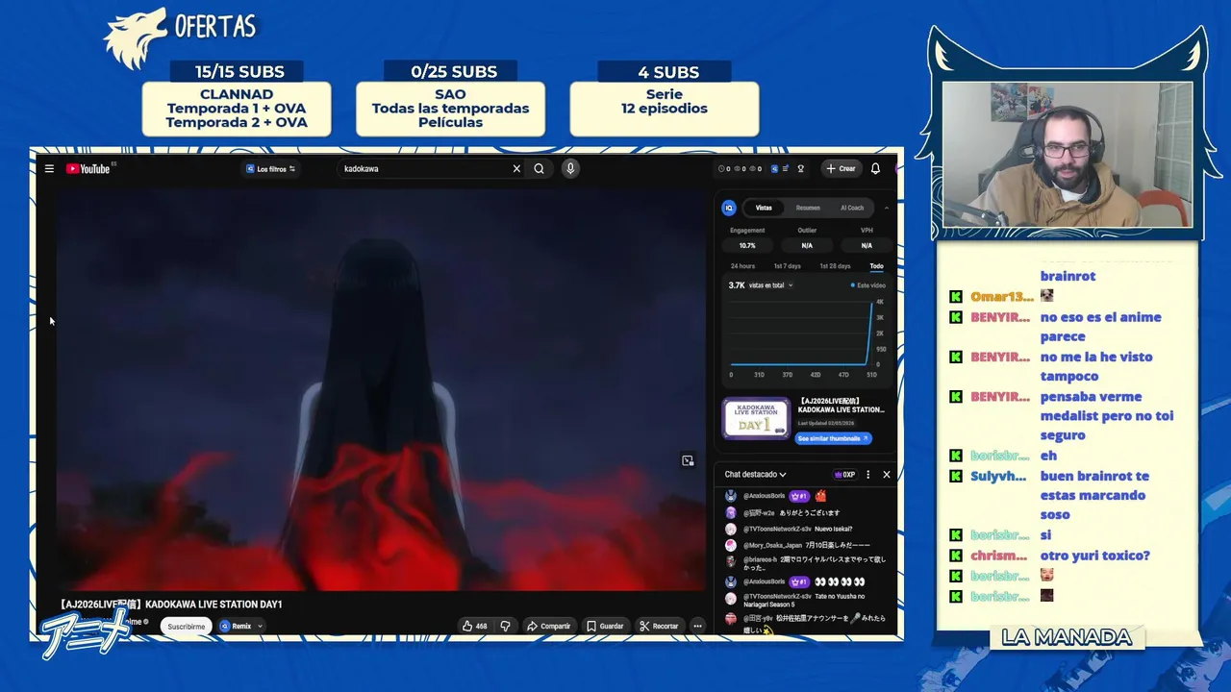Select the 1st 7 days range
The image size is (1231, 692).
(x=787, y=266)
